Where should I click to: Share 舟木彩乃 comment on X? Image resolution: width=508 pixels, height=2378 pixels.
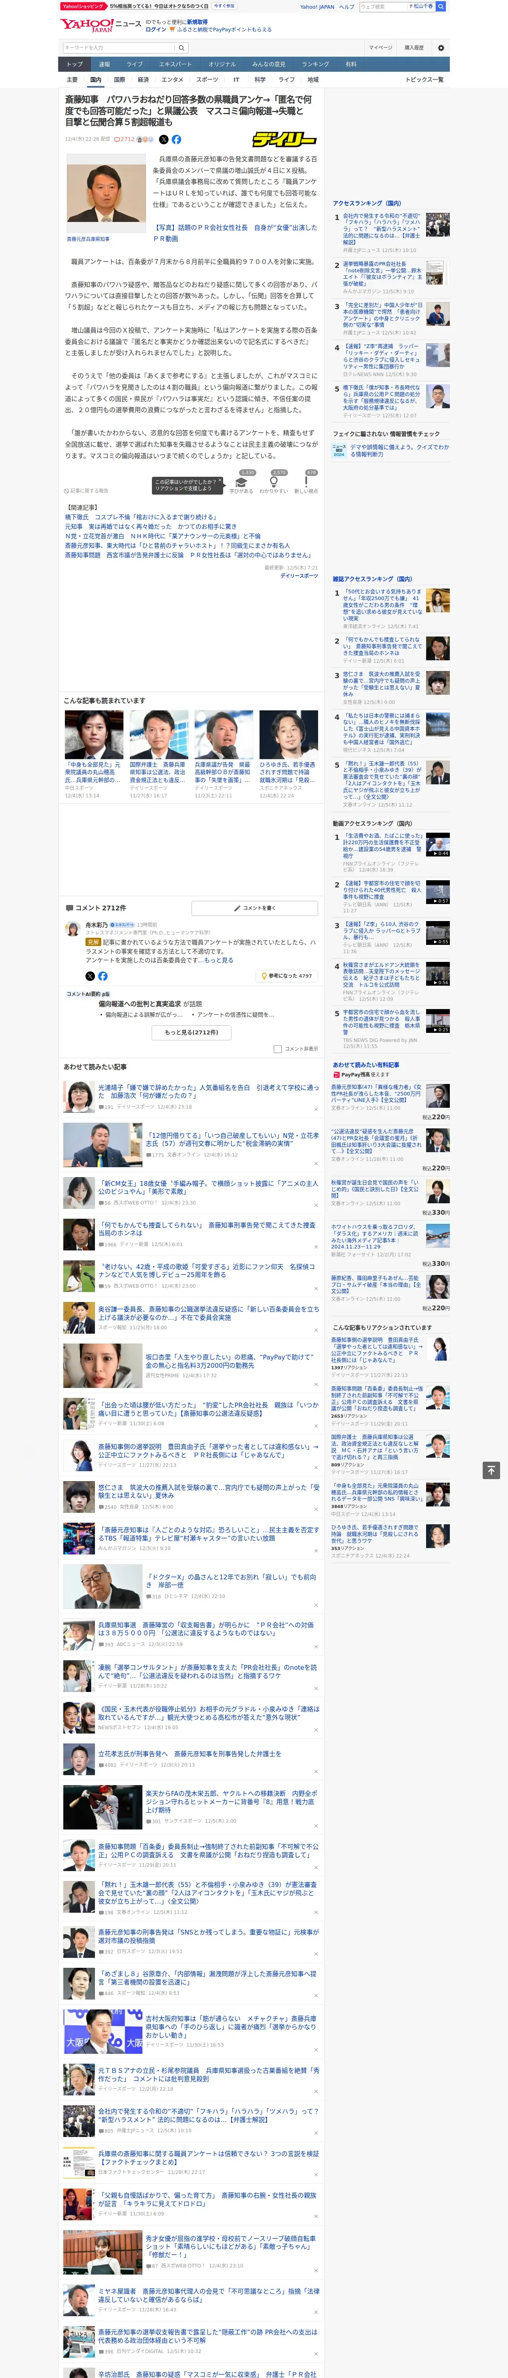tap(90, 976)
